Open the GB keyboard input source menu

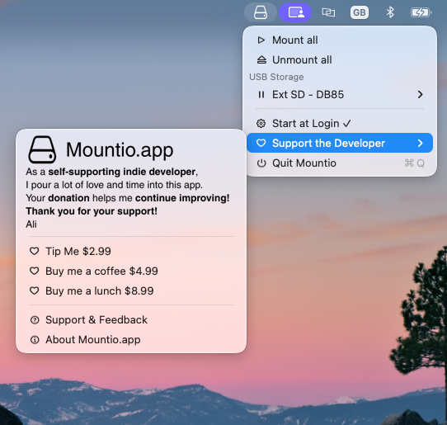pyautogui.click(x=360, y=12)
